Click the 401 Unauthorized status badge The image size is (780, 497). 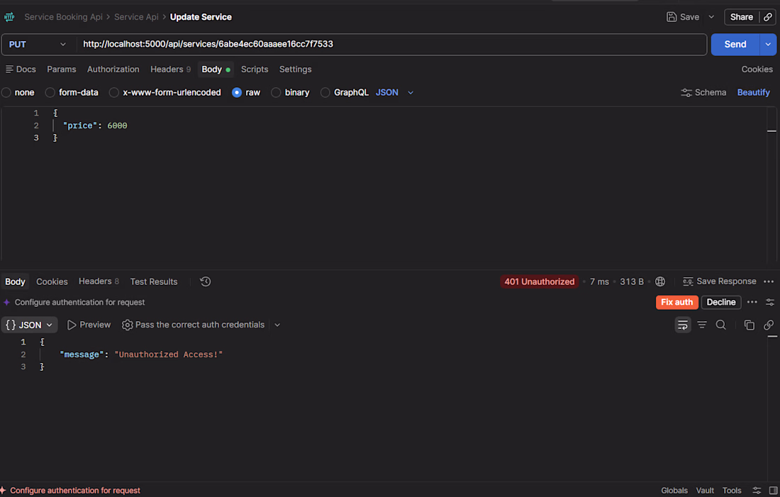(x=539, y=281)
